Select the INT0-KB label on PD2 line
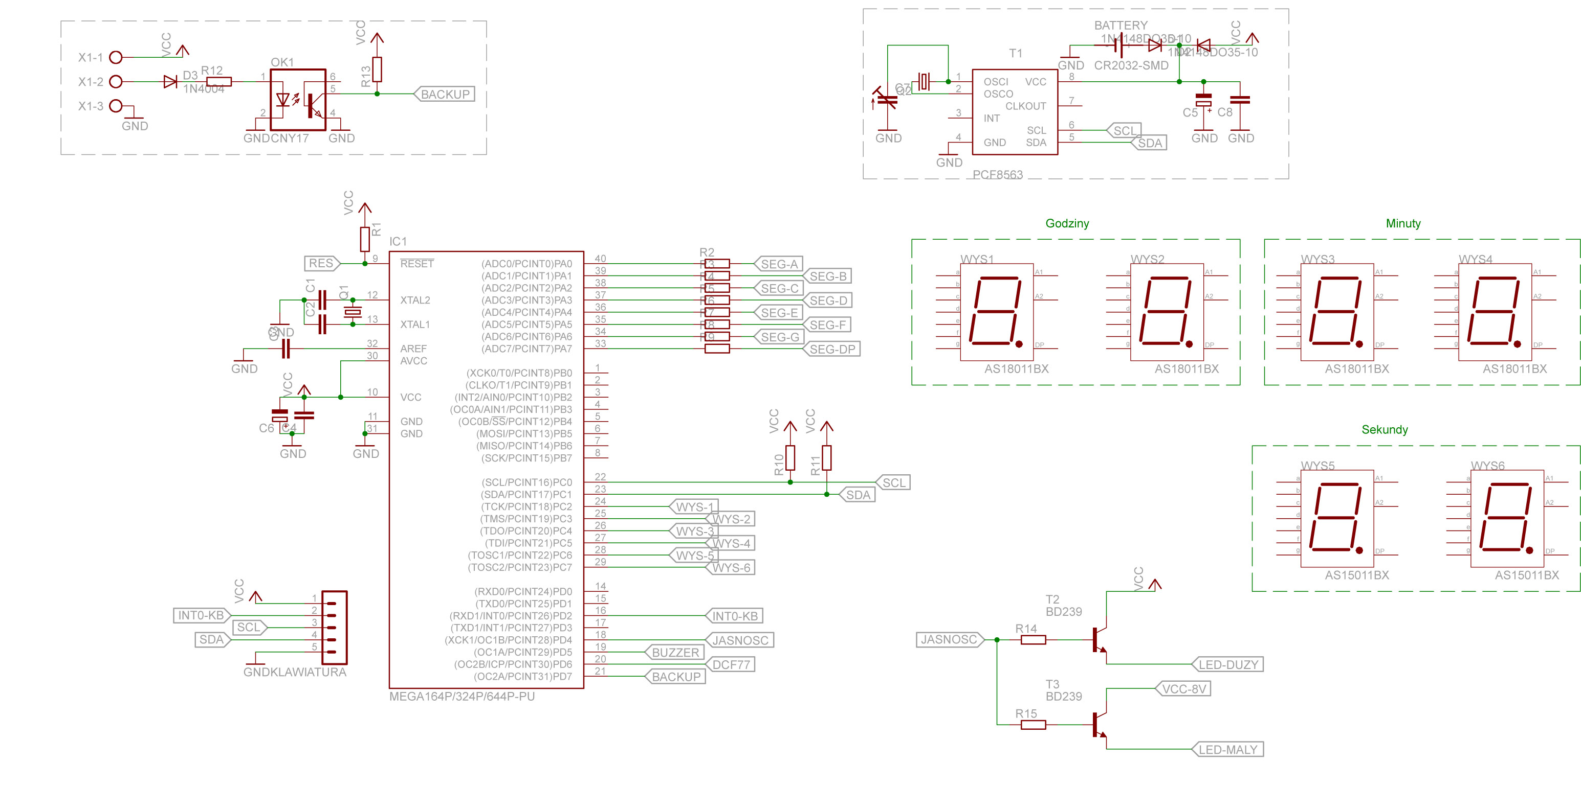The height and width of the screenshot is (809, 1581). pos(734,616)
